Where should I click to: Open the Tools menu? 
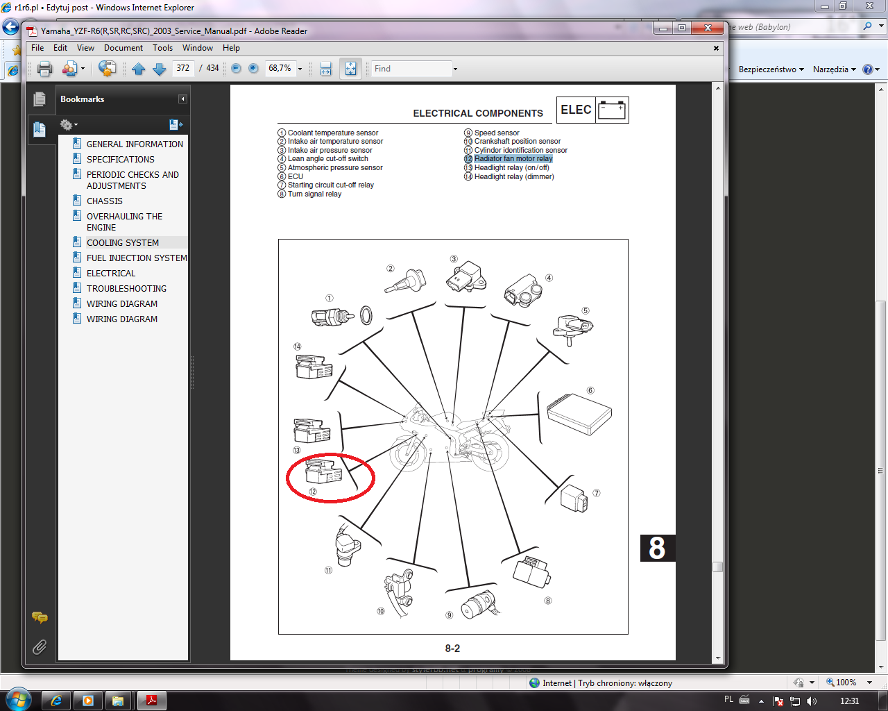(162, 48)
